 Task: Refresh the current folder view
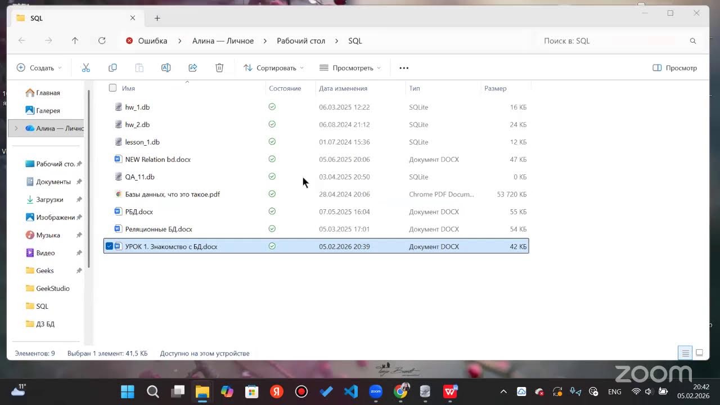click(x=102, y=40)
